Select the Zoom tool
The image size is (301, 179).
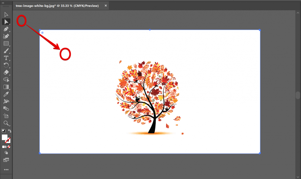point(6,123)
